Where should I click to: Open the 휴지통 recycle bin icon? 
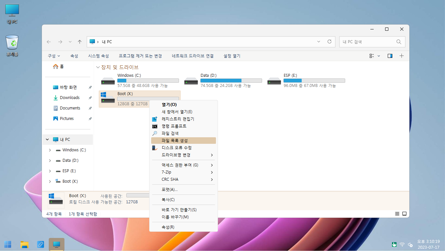click(12, 46)
